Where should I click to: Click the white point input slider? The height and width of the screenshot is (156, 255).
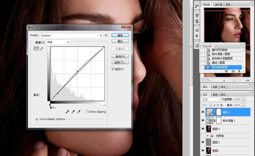tap(105, 105)
